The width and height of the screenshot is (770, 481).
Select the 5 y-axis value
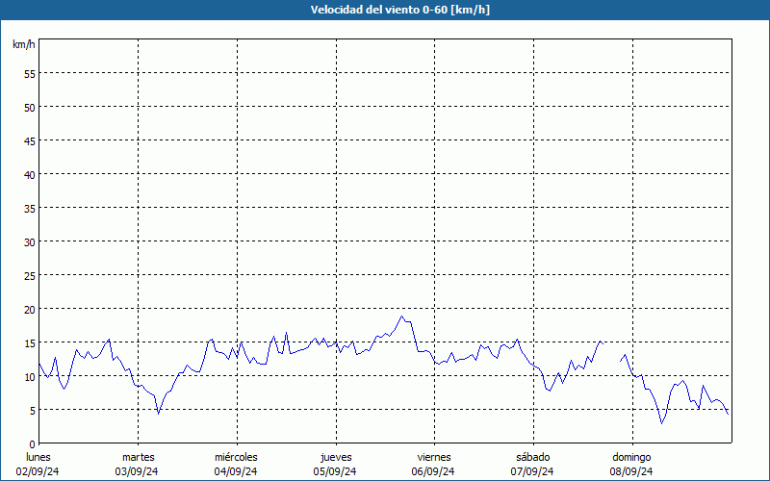pyautogui.click(x=33, y=411)
